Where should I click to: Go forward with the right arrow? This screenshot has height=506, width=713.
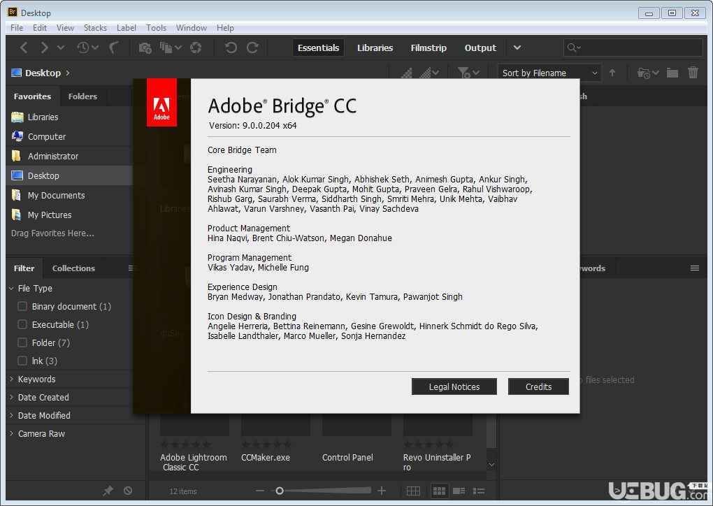(x=44, y=48)
